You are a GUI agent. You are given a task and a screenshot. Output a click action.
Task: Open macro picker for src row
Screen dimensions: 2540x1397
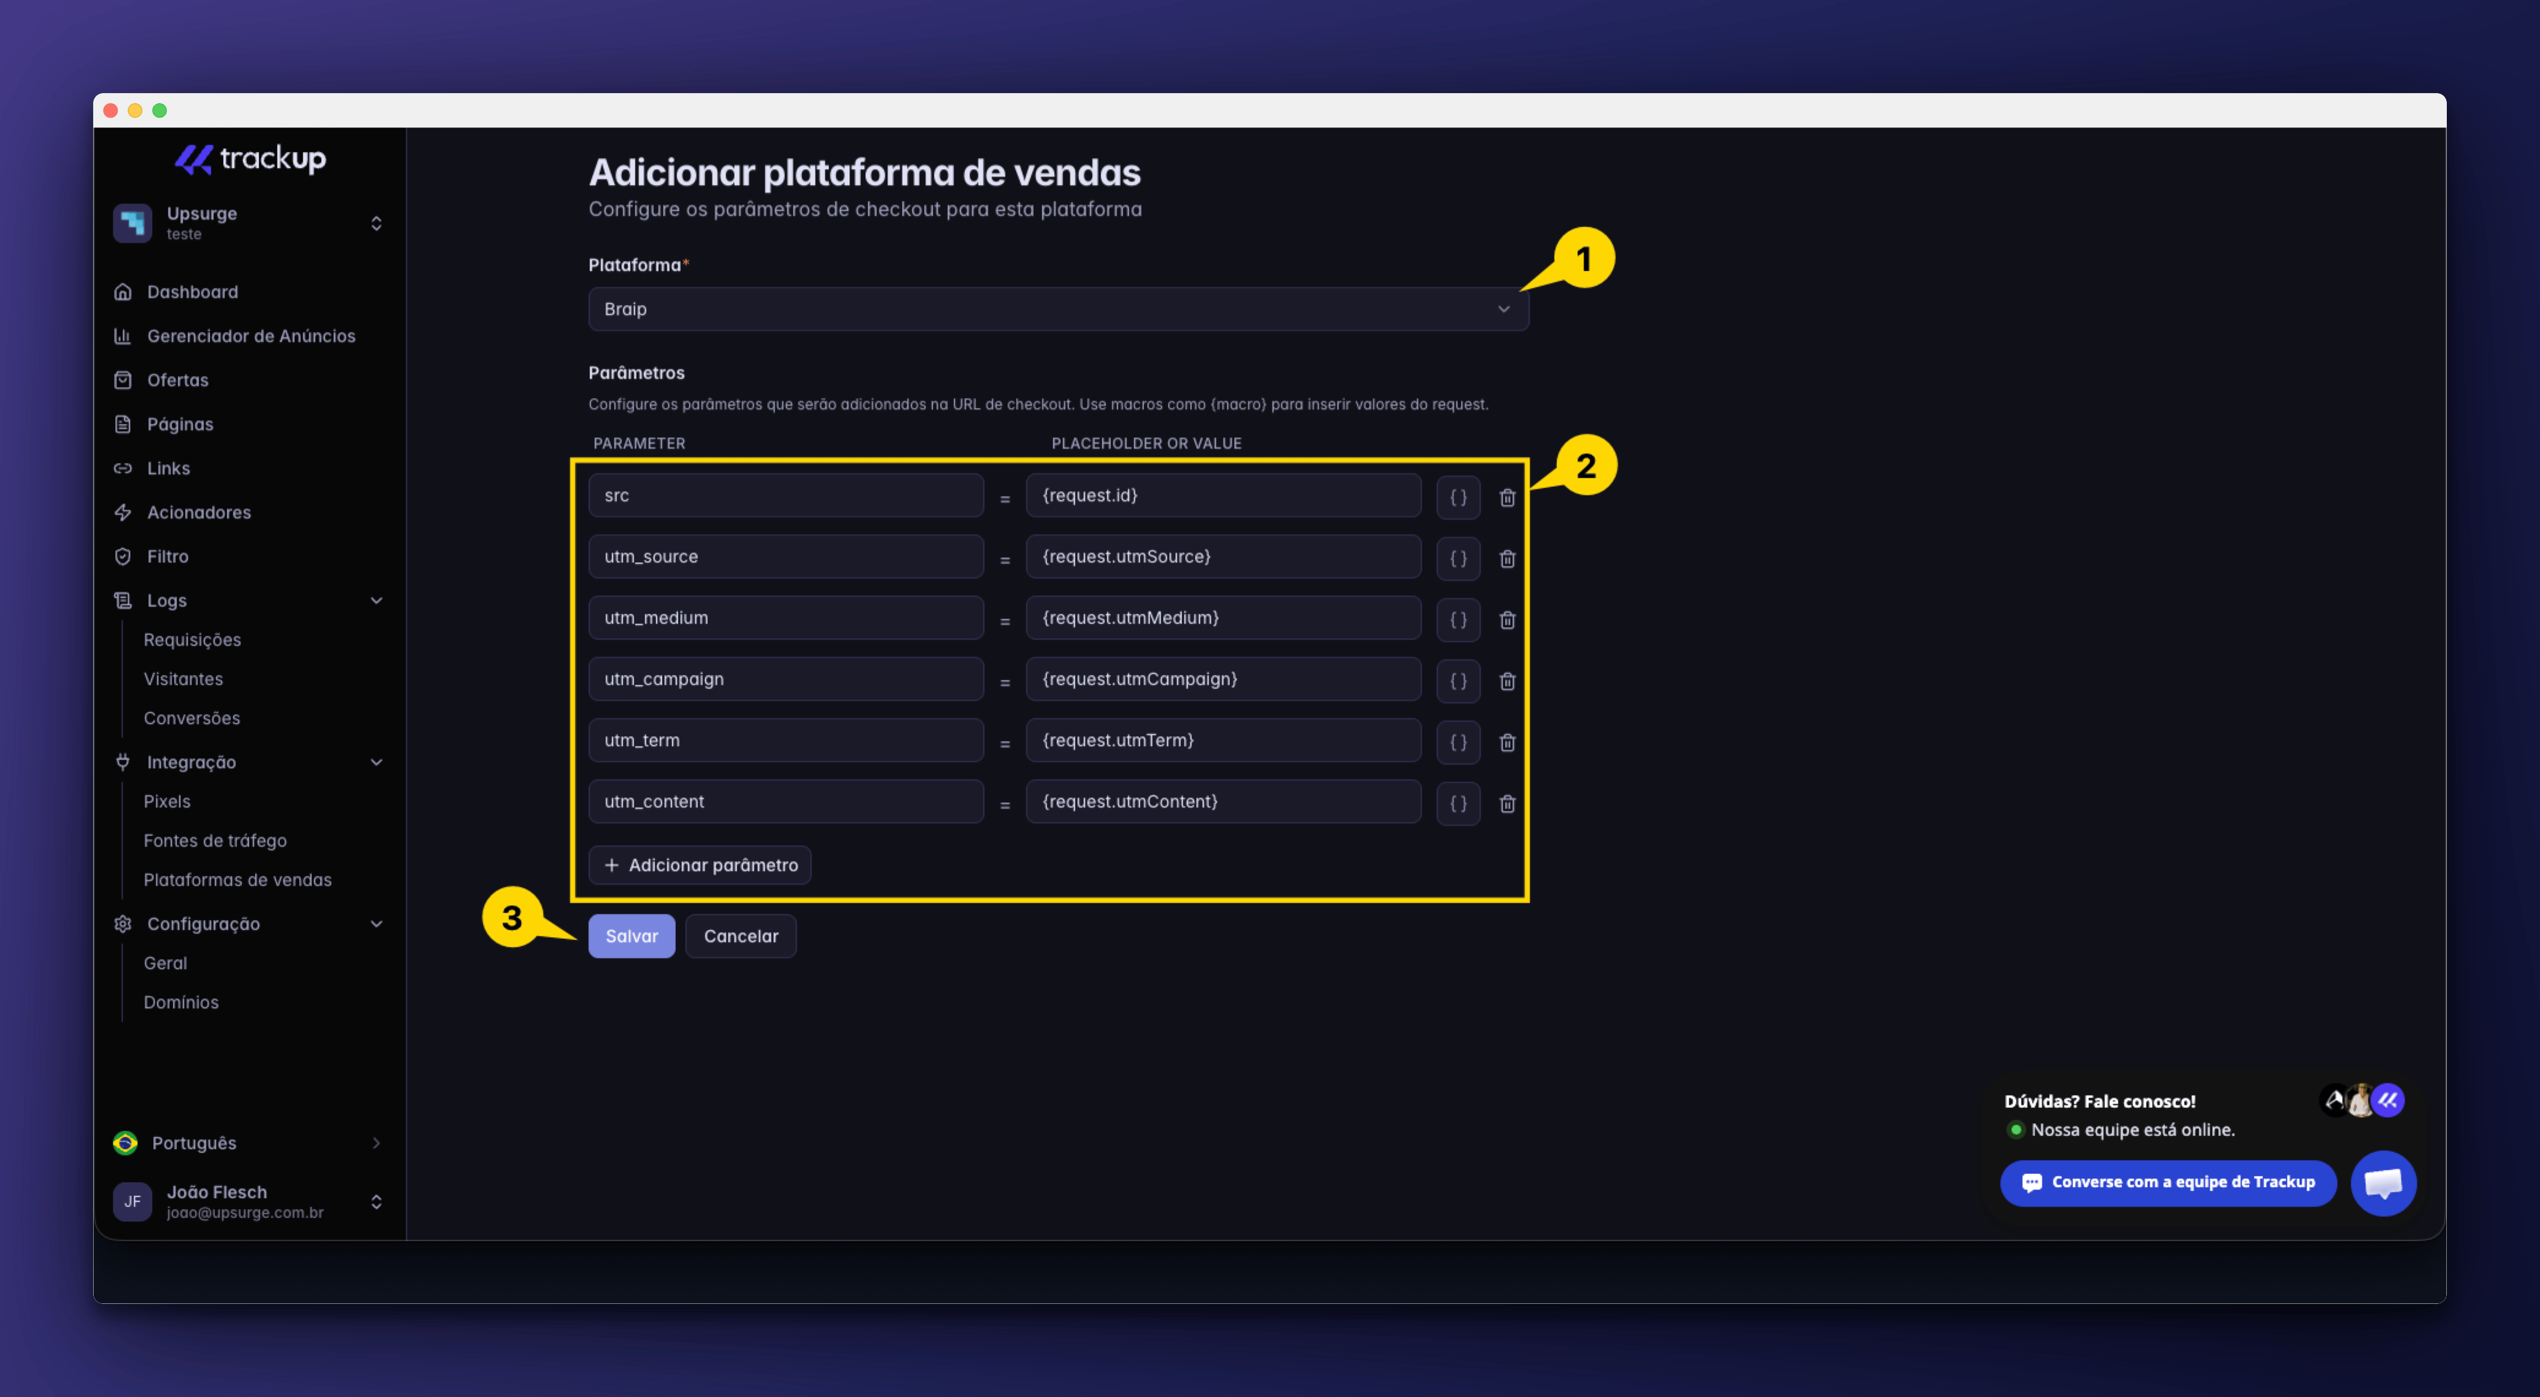tap(1458, 497)
